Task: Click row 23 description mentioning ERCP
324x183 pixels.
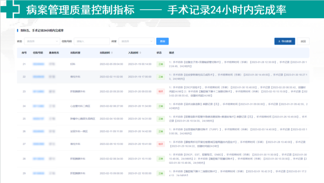Action: coord(238,91)
